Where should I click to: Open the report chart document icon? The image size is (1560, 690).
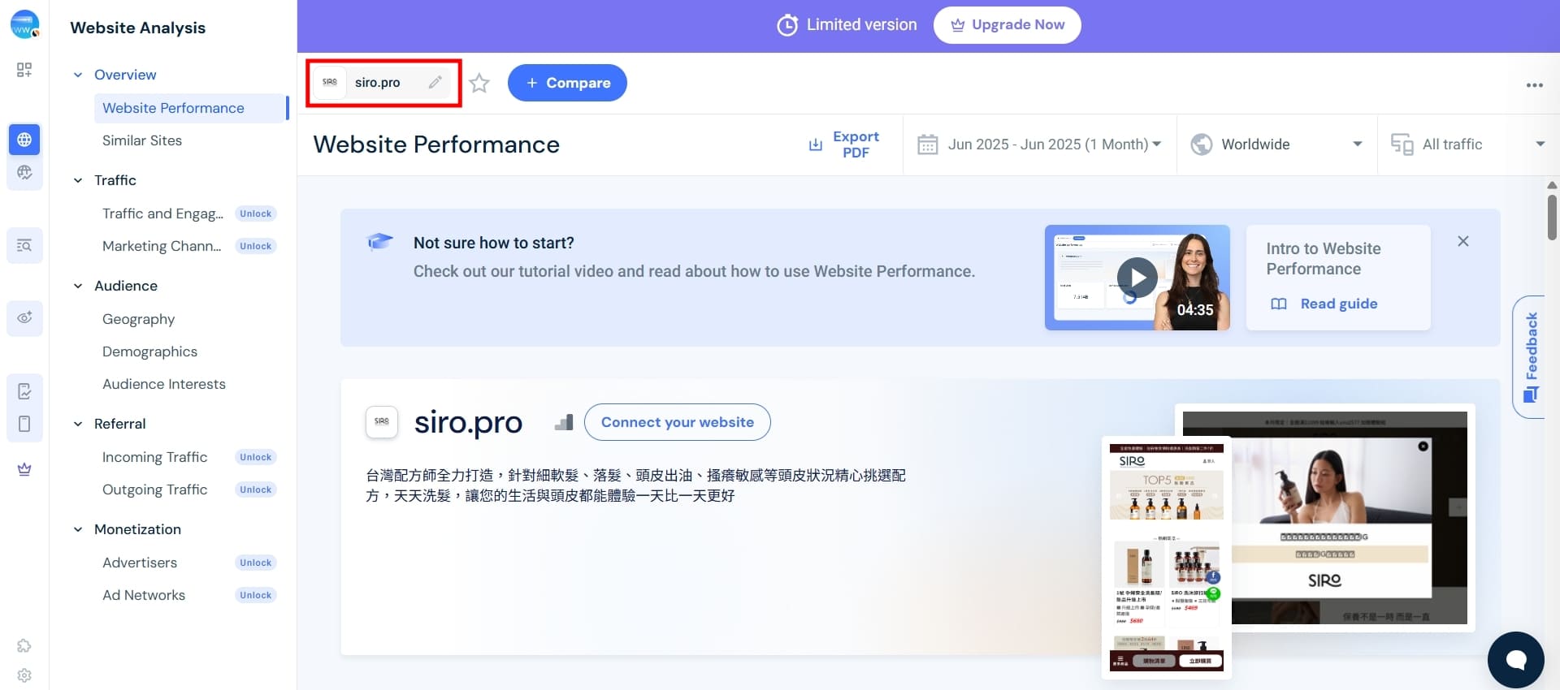[24, 391]
